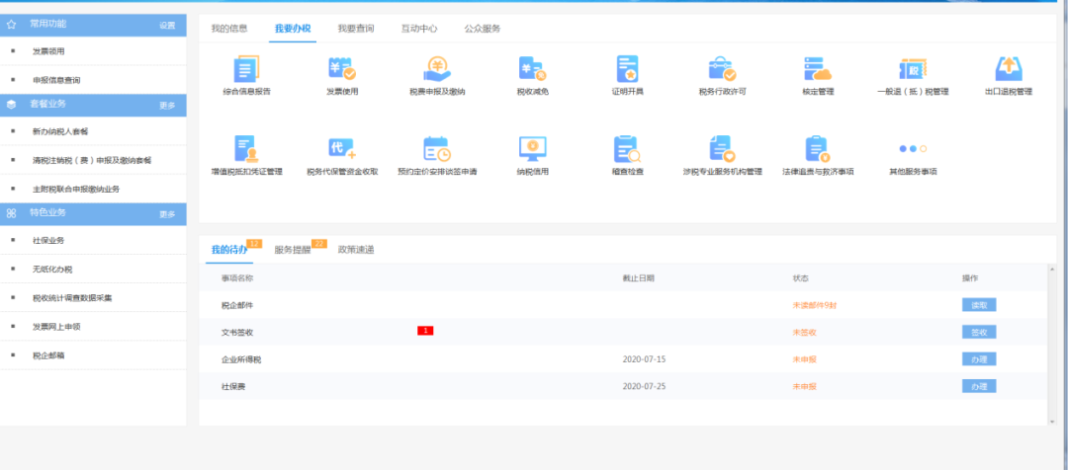Click the deadline 2020-07-15
The width and height of the screenshot is (1068, 470).
[645, 359]
